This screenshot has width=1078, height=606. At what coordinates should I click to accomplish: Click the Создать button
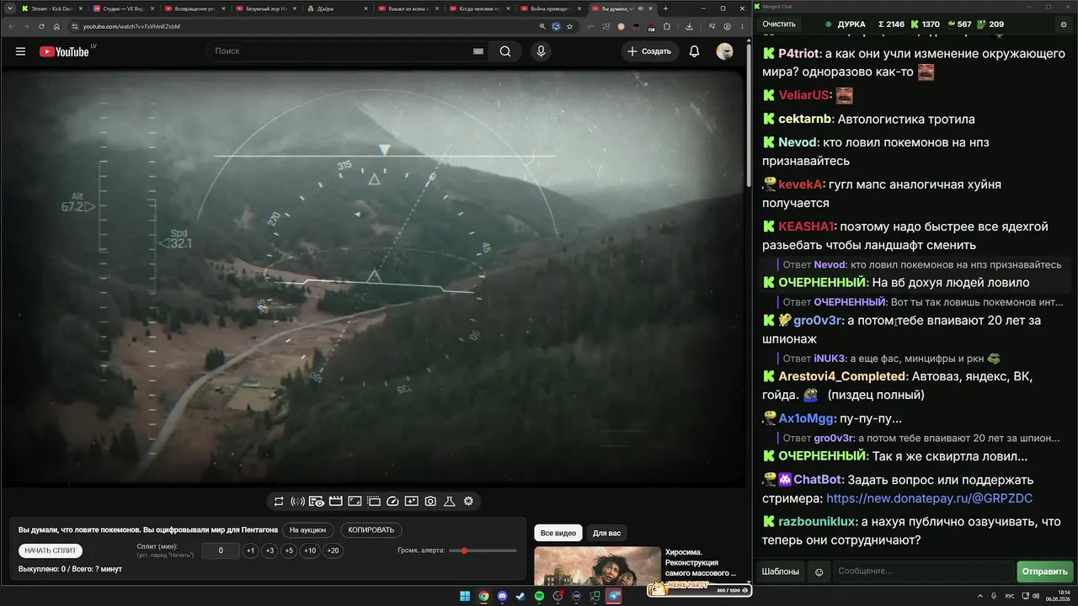click(x=650, y=51)
